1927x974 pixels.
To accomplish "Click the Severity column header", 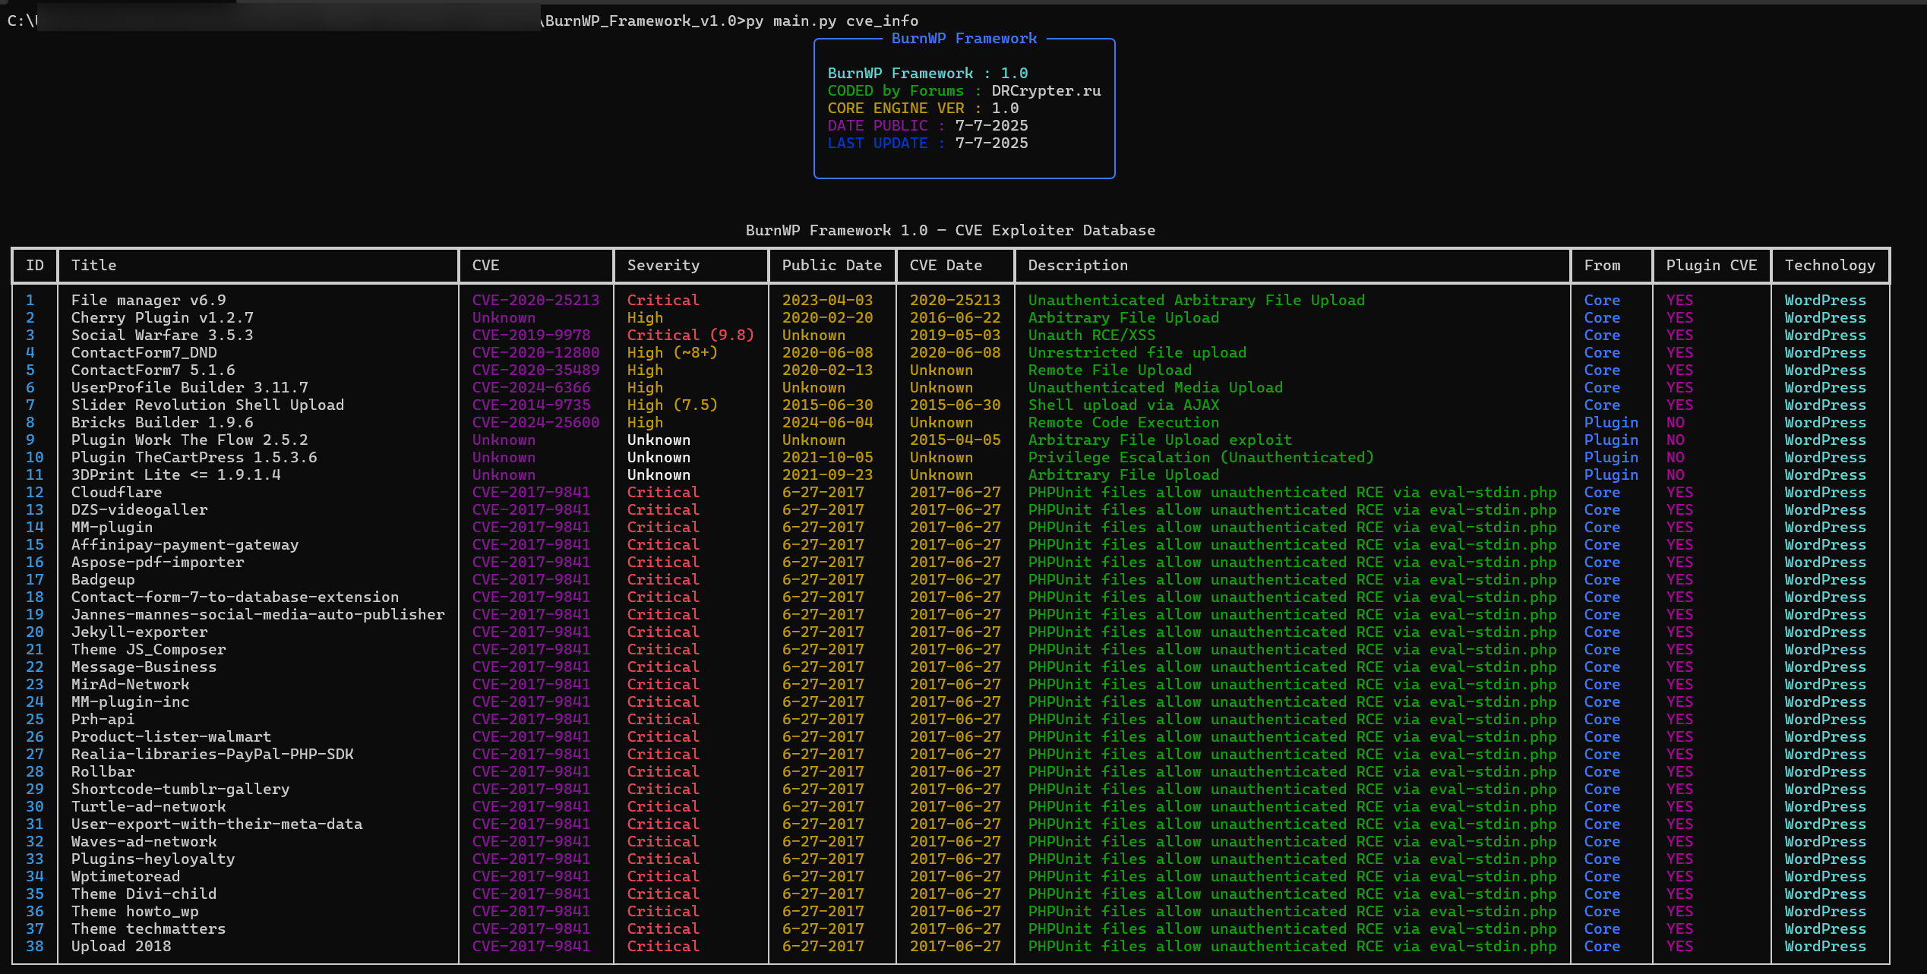I will pyautogui.click(x=662, y=265).
